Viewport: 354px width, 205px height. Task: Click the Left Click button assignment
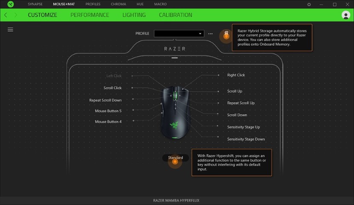[114, 76]
